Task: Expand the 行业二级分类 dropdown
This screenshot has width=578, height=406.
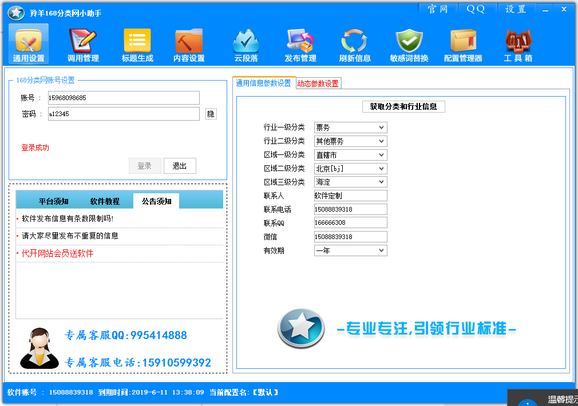Action: [x=350, y=141]
